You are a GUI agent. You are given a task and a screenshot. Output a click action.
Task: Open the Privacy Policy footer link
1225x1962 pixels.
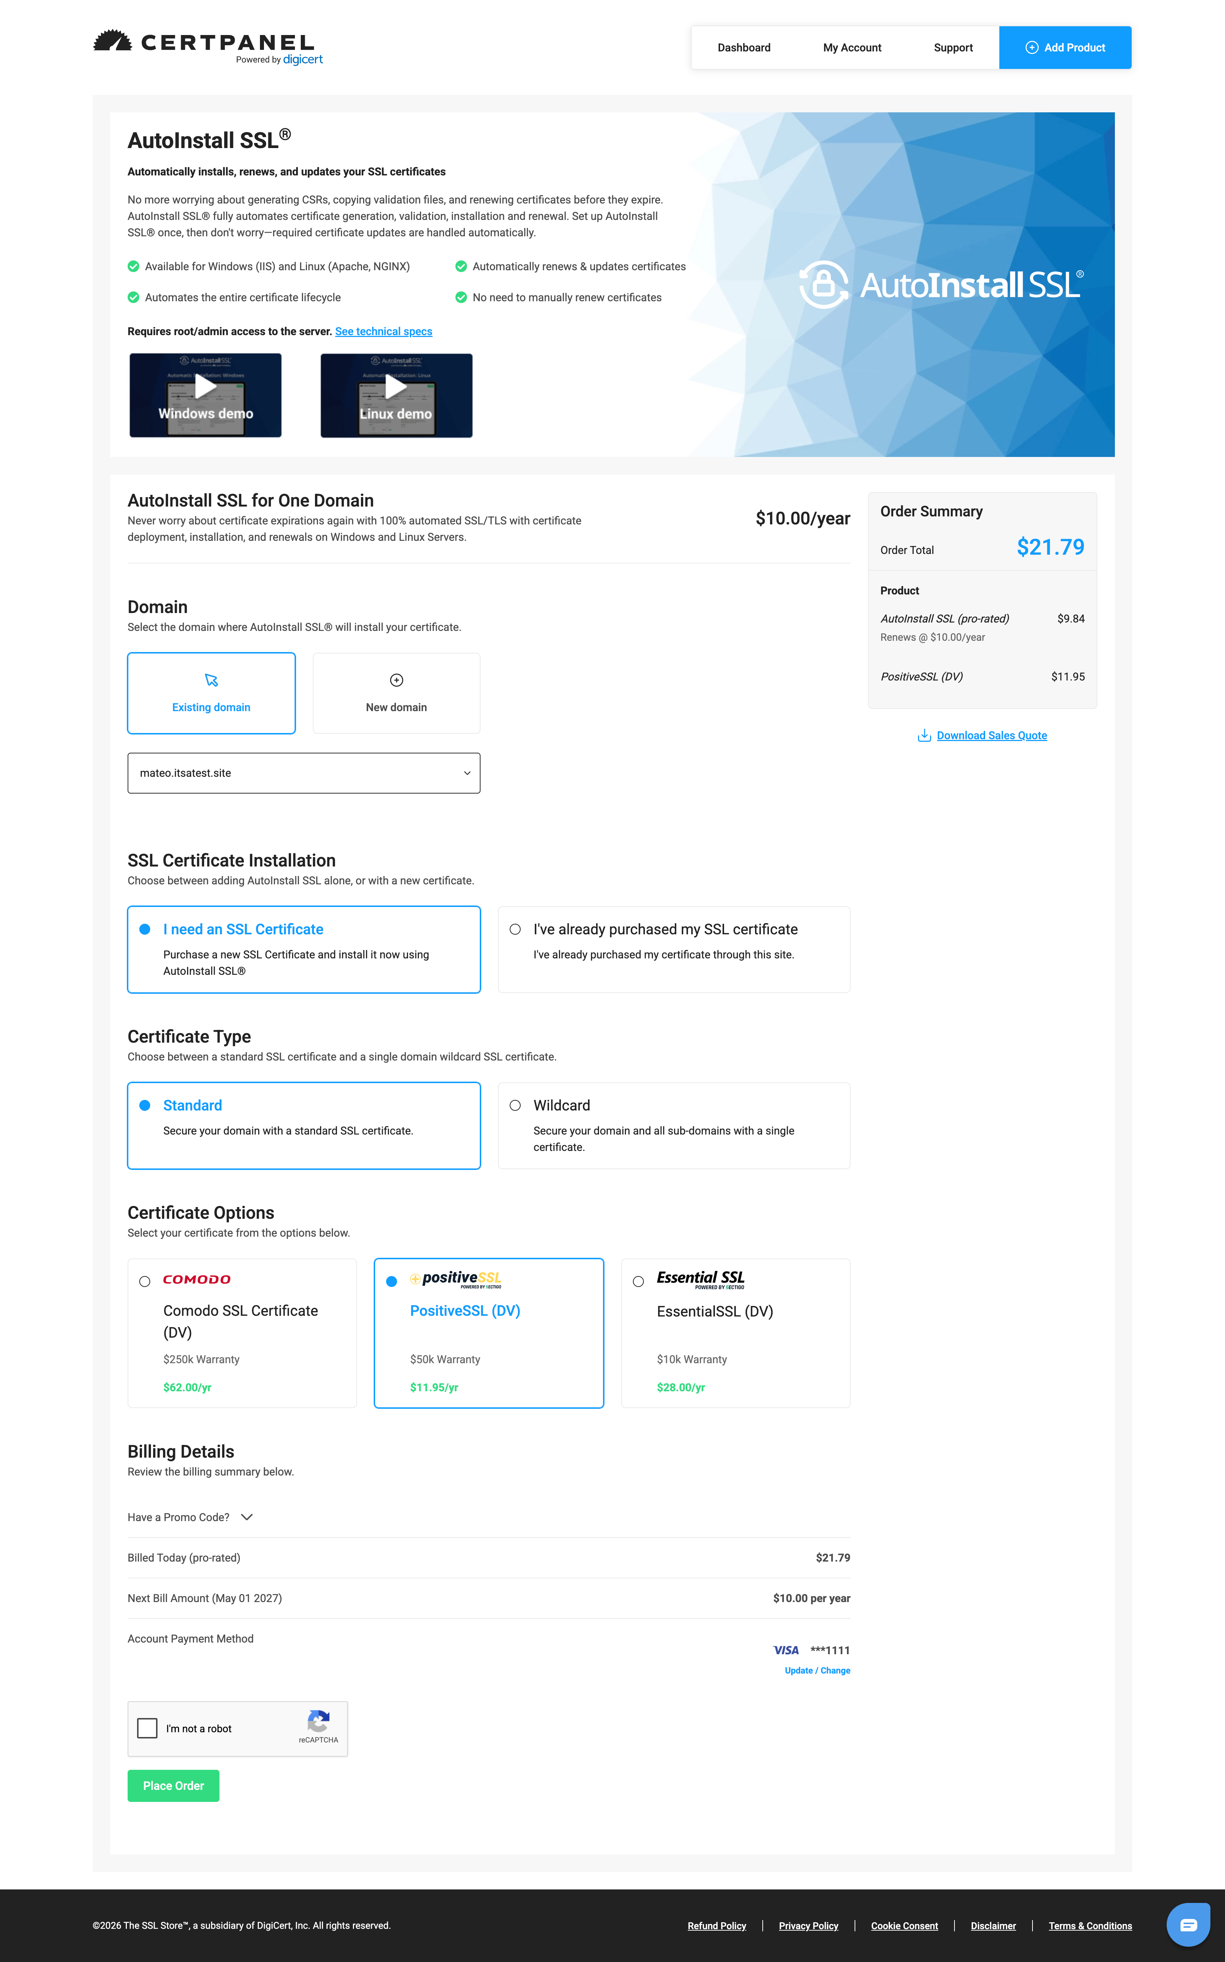(x=809, y=1926)
